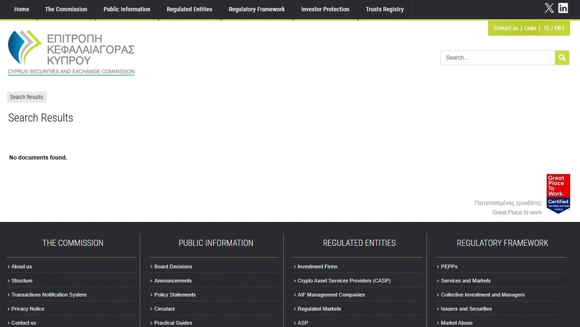Expand the Public Information menu
The width and height of the screenshot is (580, 327).
pyautogui.click(x=127, y=9)
